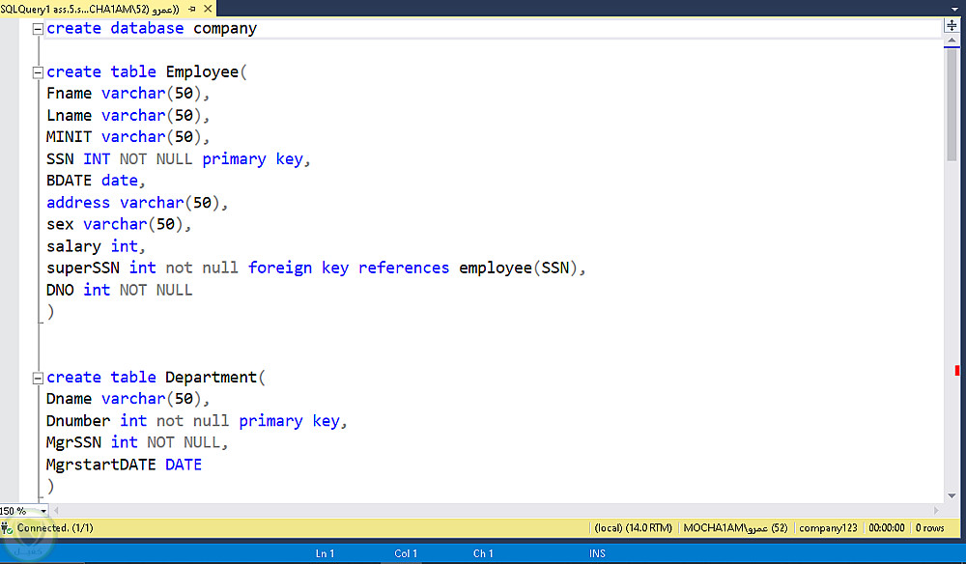The height and width of the screenshot is (564, 966).
Task: Click the 'Col 1' column indicator
Action: click(406, 553)
